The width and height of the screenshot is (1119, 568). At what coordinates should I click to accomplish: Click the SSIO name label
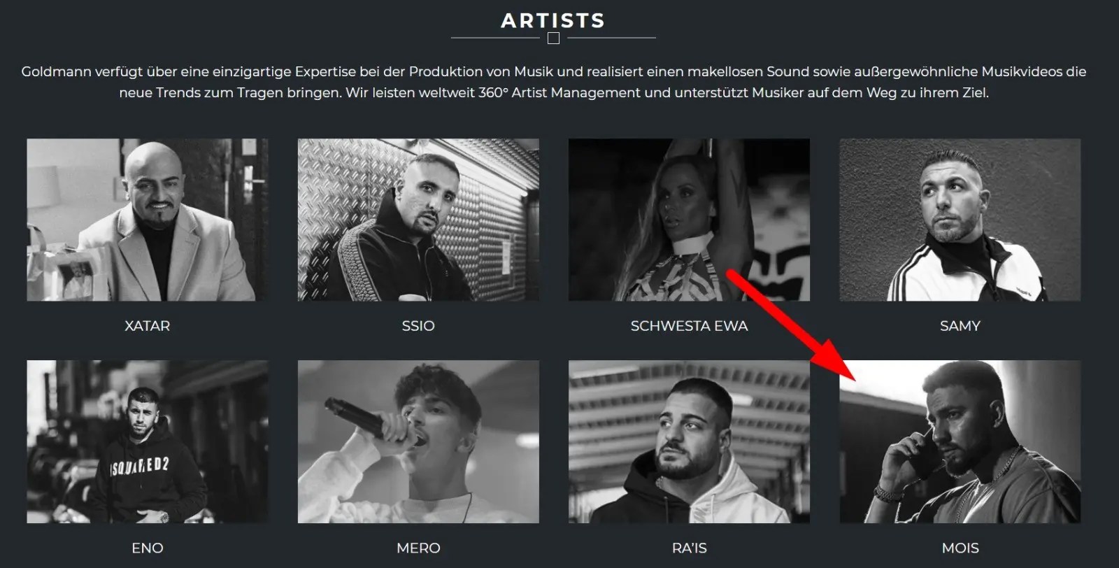(418, 326)
